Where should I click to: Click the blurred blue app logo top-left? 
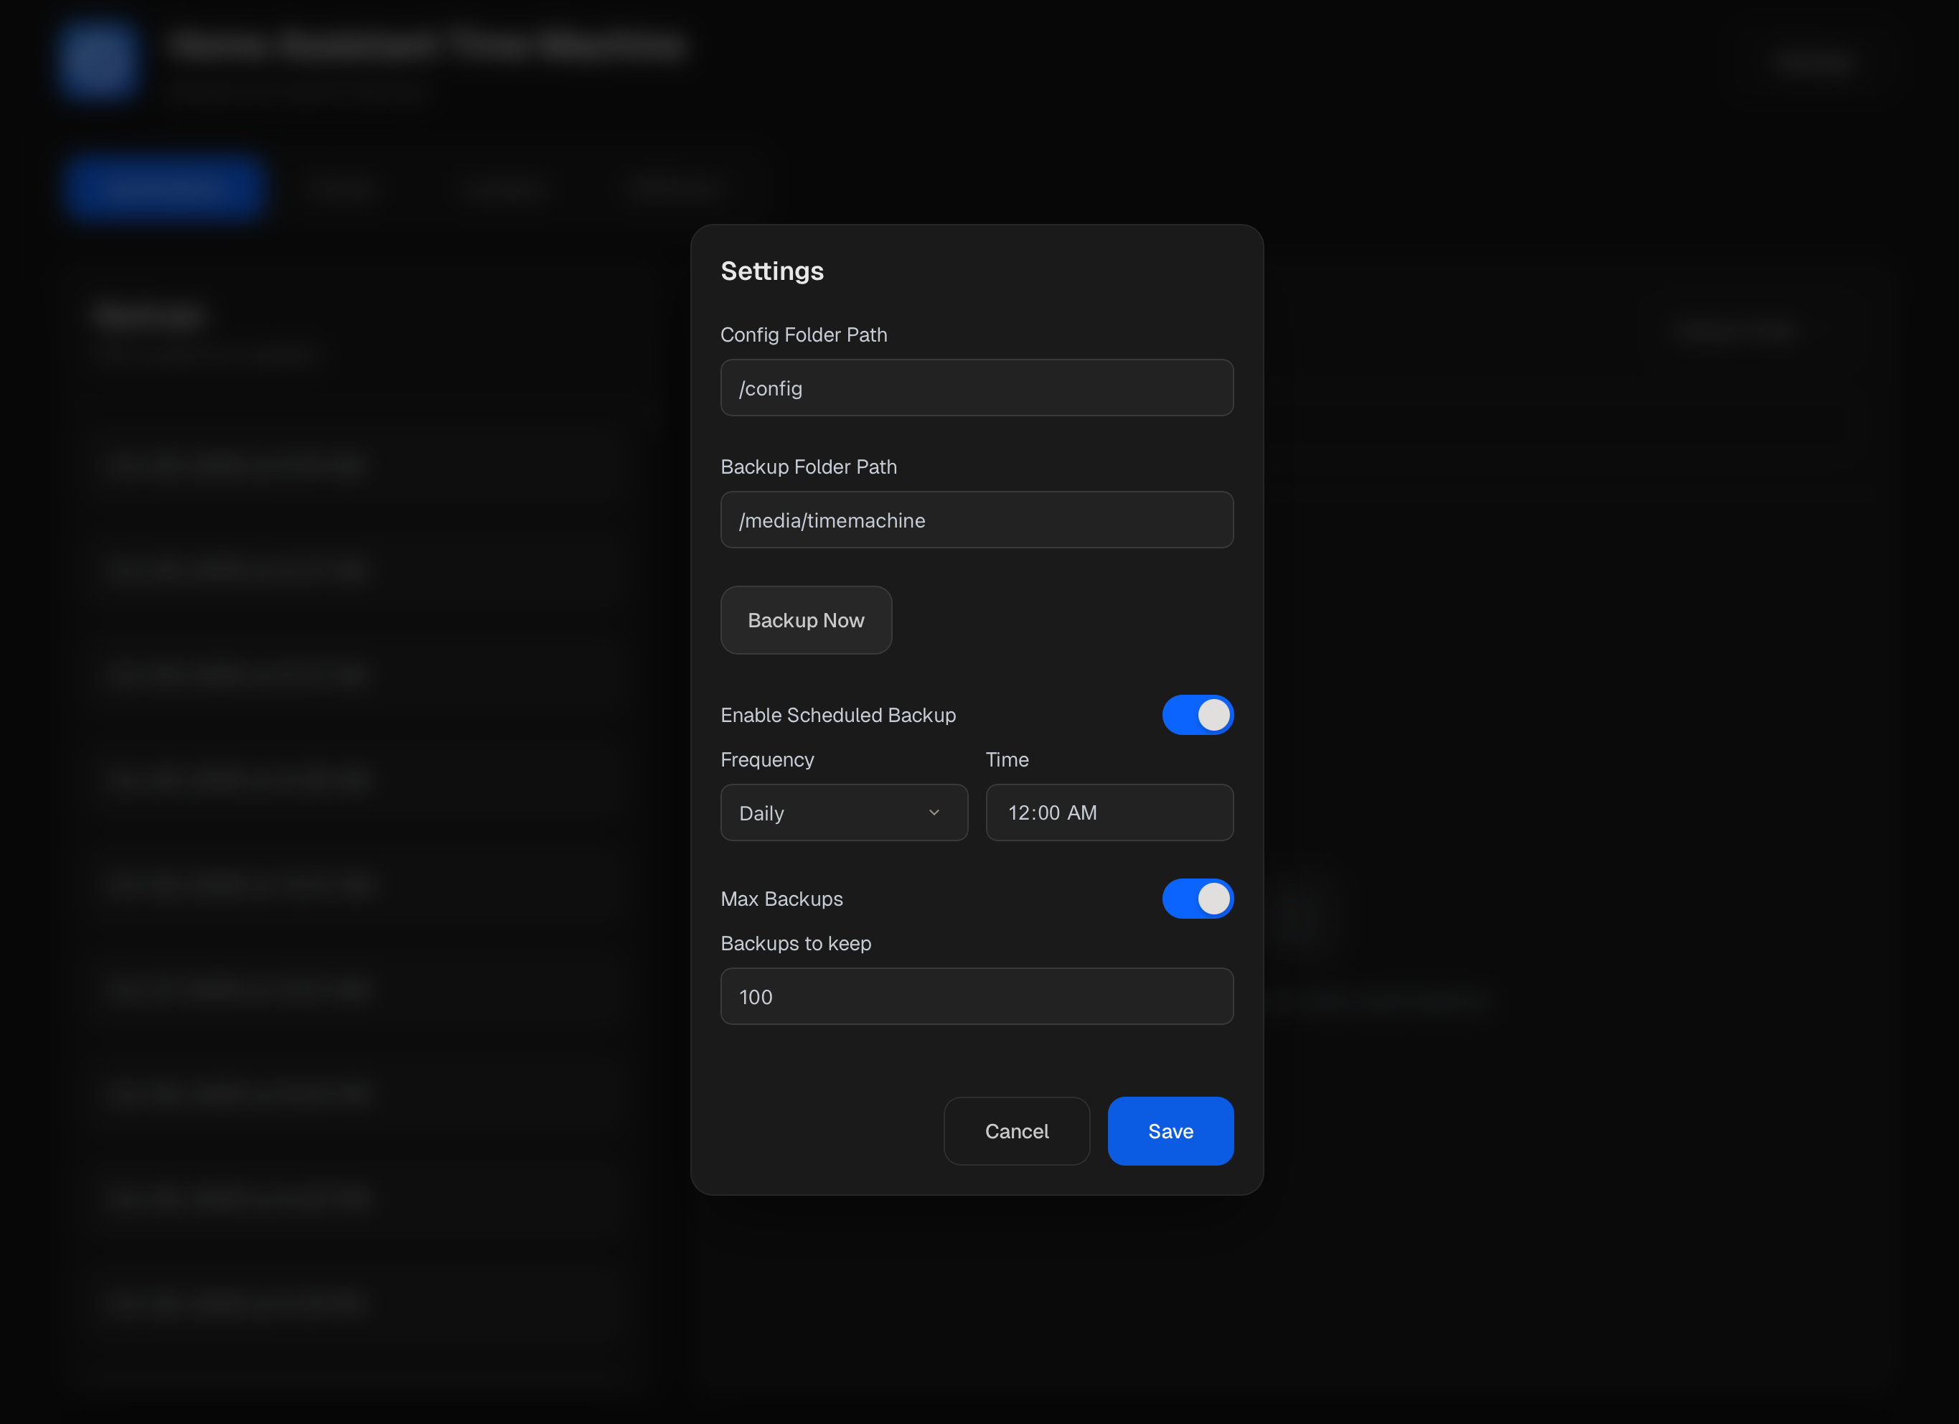click(98, 60)
